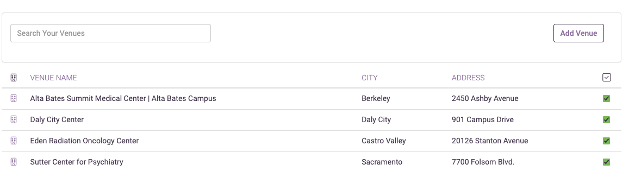Open Eden Radiation Oncology Center venue
This screenshot has height=196, width=635.
click(x=84, y=141)
